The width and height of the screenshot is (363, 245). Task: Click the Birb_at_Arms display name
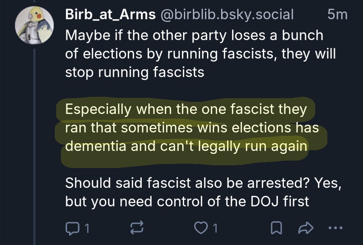[110, 14]
